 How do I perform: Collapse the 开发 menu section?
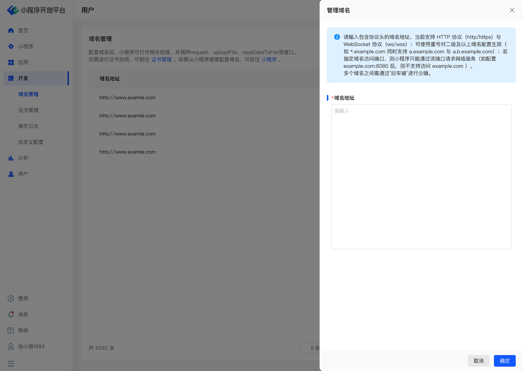(x=36, y=78)
